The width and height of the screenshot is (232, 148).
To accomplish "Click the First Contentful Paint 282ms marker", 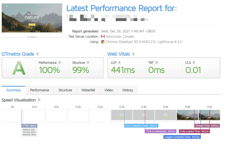I will pyautogui.click(x=141, y=126).
